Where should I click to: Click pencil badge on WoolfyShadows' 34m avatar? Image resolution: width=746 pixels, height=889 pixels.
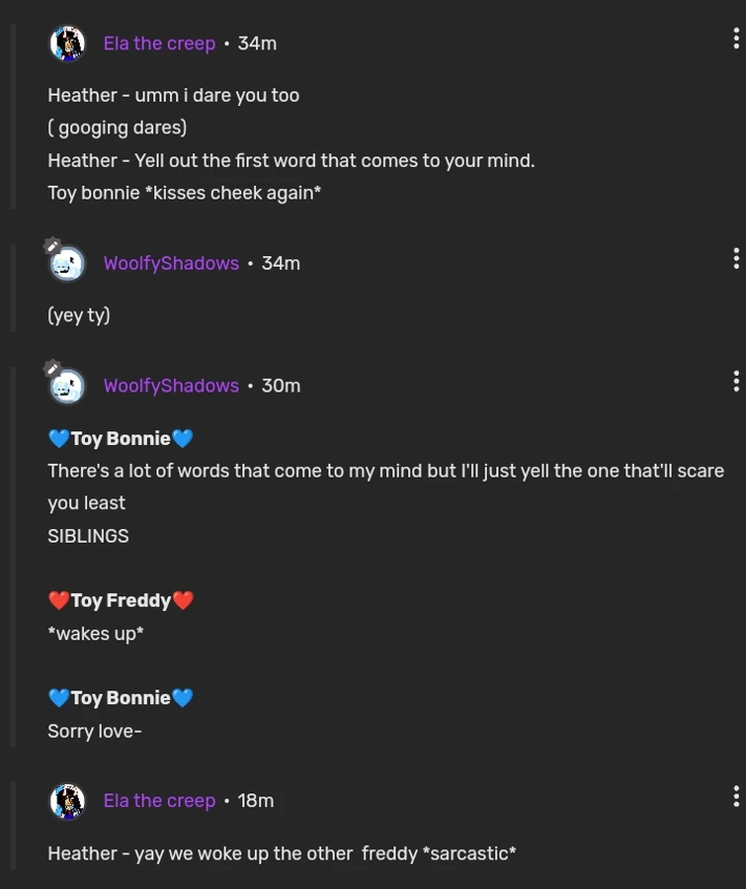52,246
